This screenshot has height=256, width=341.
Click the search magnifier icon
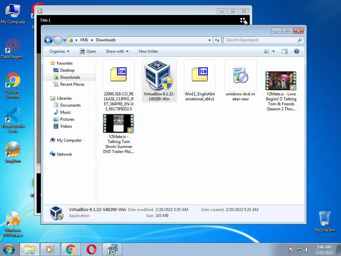(x=300, y=40)
